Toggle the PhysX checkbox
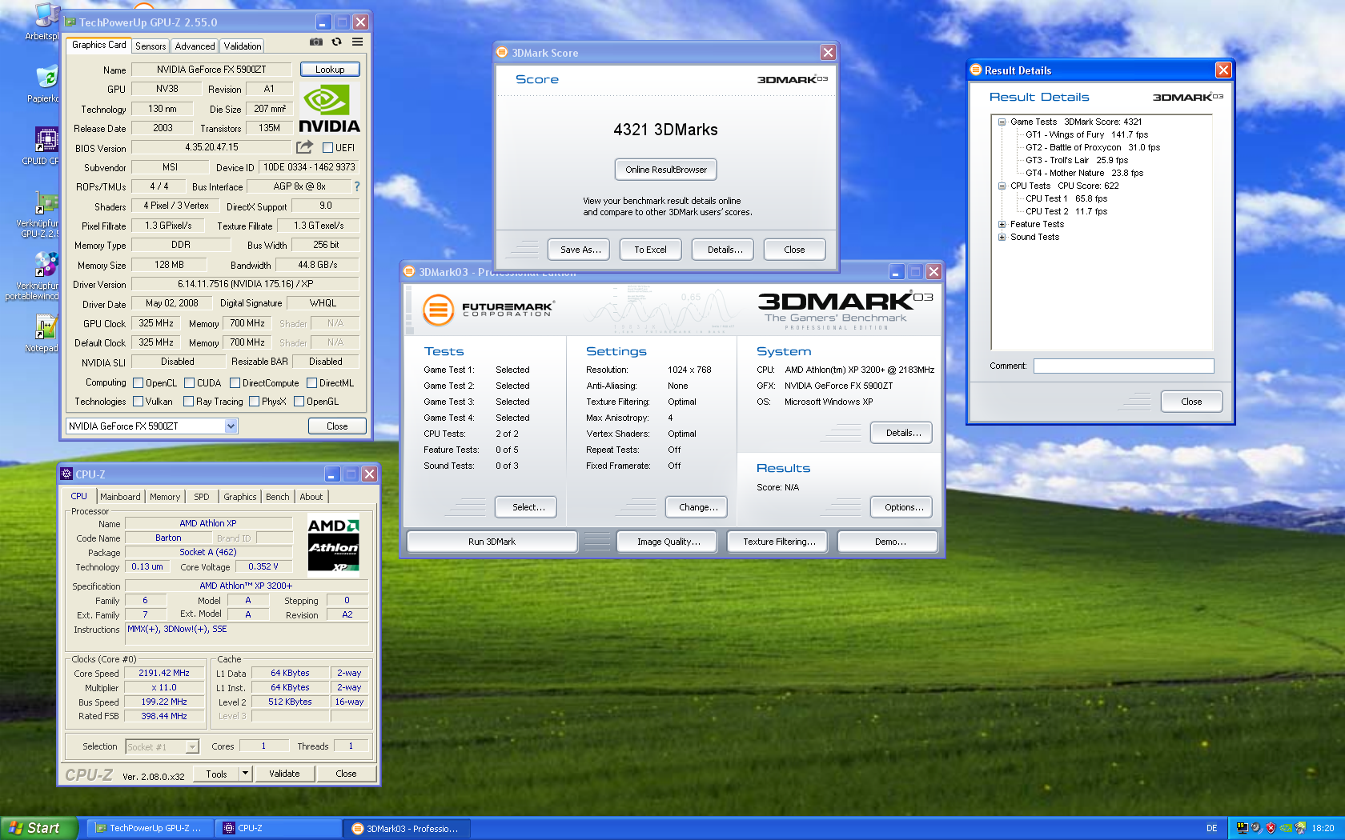This screenshot has height=840, width=1345. 255,402
